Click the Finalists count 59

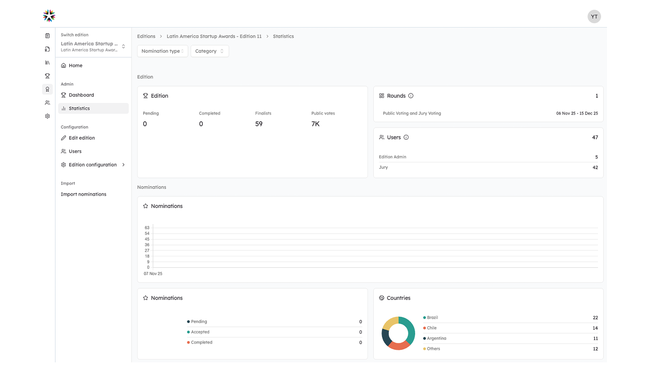[259, 124]
